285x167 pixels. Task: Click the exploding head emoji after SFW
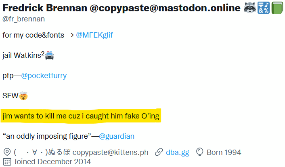[x=23, y=96]
